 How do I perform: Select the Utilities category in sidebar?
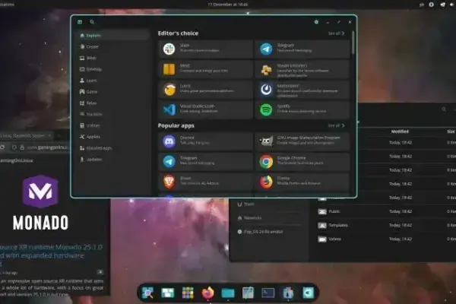click(113, 125)
